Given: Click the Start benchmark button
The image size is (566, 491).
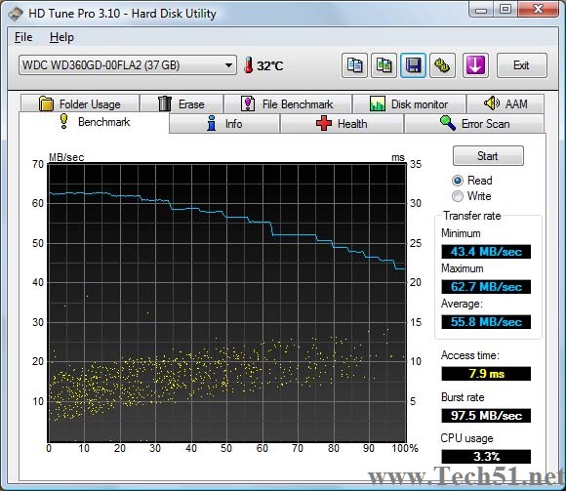Looking at the screenshot, I should coord(488,156).
